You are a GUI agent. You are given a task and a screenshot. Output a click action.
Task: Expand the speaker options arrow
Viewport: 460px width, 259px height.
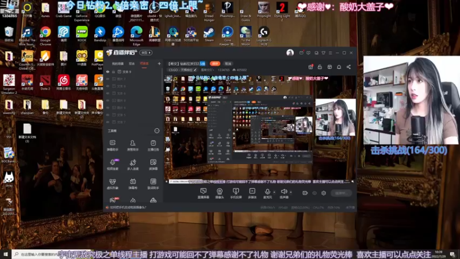(291, 192)
